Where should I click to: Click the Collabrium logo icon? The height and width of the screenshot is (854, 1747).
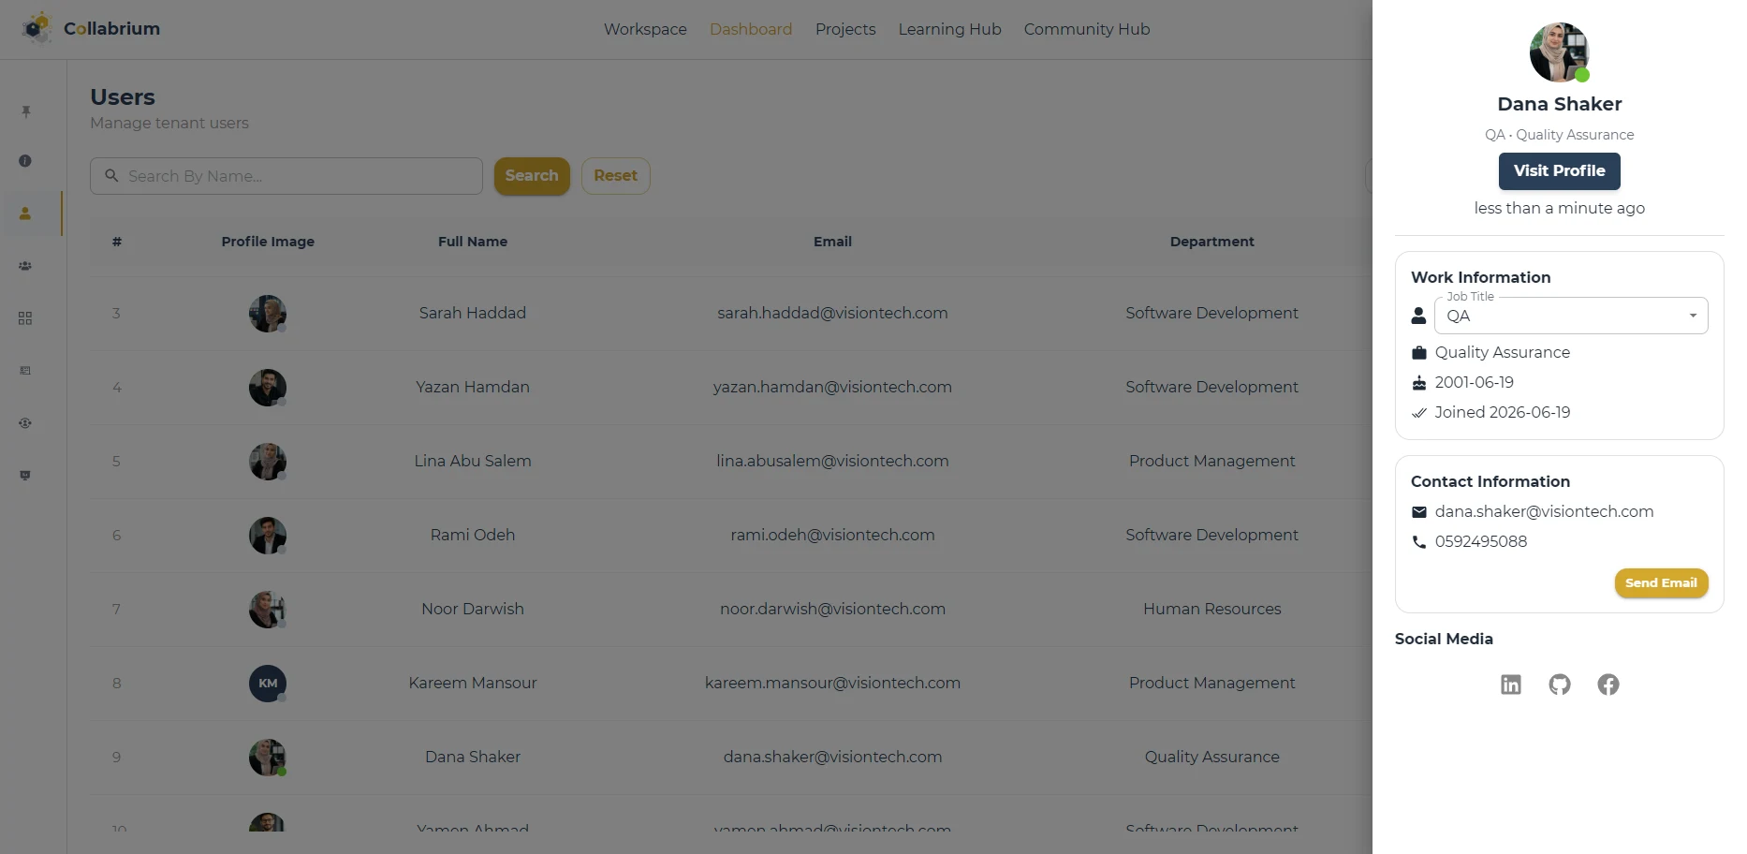[37, 28]
